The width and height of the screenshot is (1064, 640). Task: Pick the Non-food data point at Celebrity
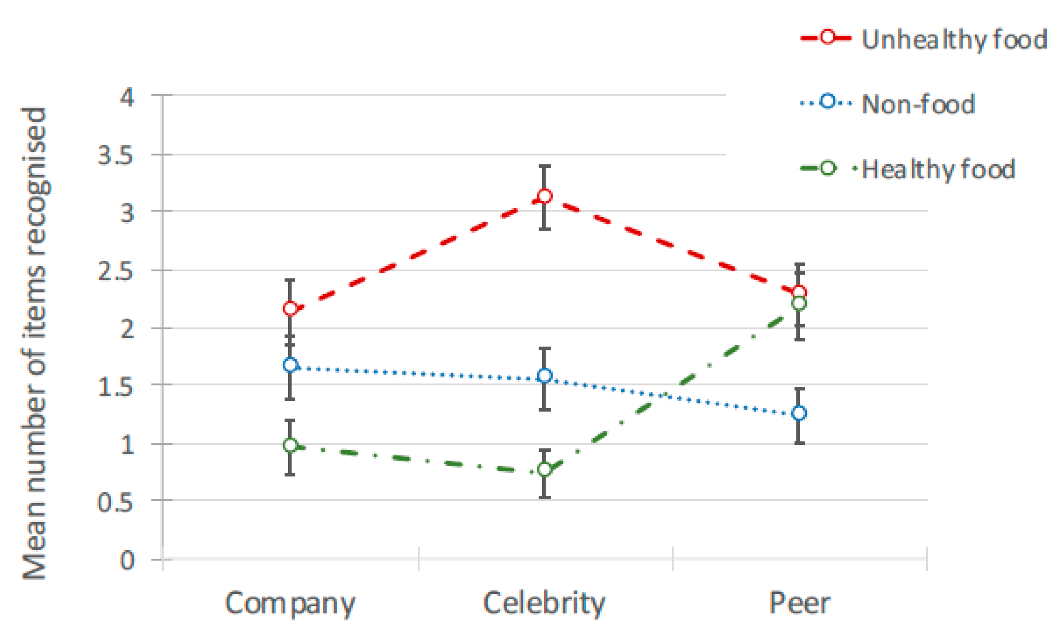(544, 376)
